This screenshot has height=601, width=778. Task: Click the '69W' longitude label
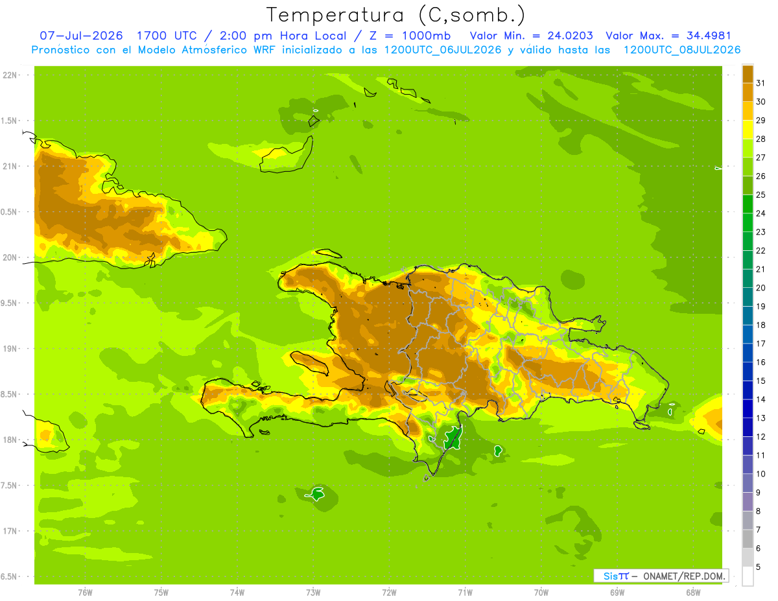[x=617, y=593]
